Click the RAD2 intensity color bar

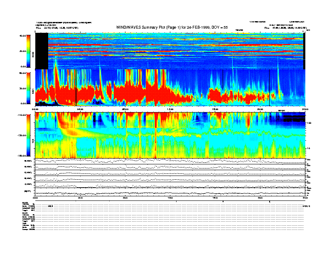coord(29,51)
